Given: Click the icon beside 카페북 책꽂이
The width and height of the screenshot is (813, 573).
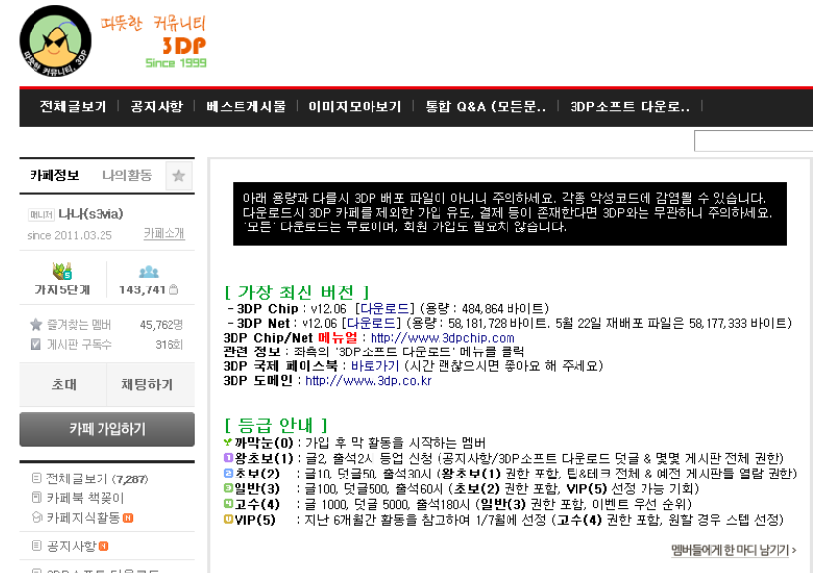Looking at the screenshot, I should pos(36,498).
